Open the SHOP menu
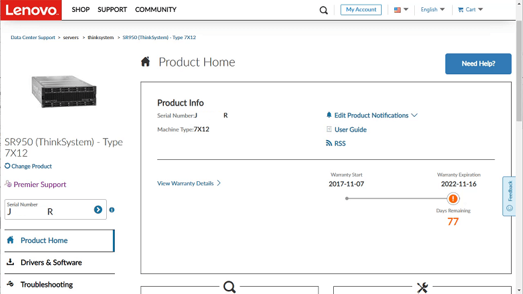 (x=81, y=10)
